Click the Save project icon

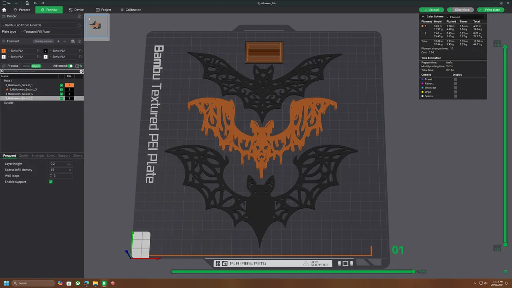point(27,3)
